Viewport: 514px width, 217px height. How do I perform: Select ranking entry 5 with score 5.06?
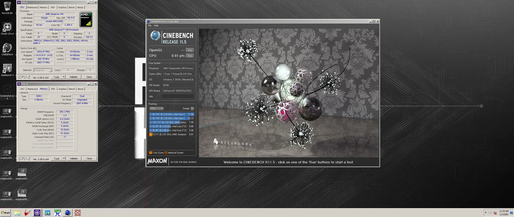[x=171, y=130]
